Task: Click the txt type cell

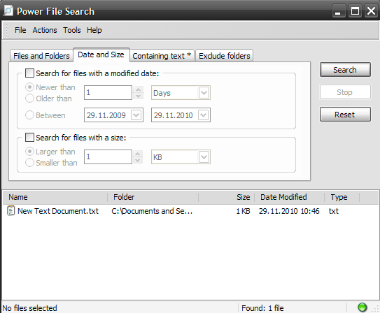Action: (334, 211)
